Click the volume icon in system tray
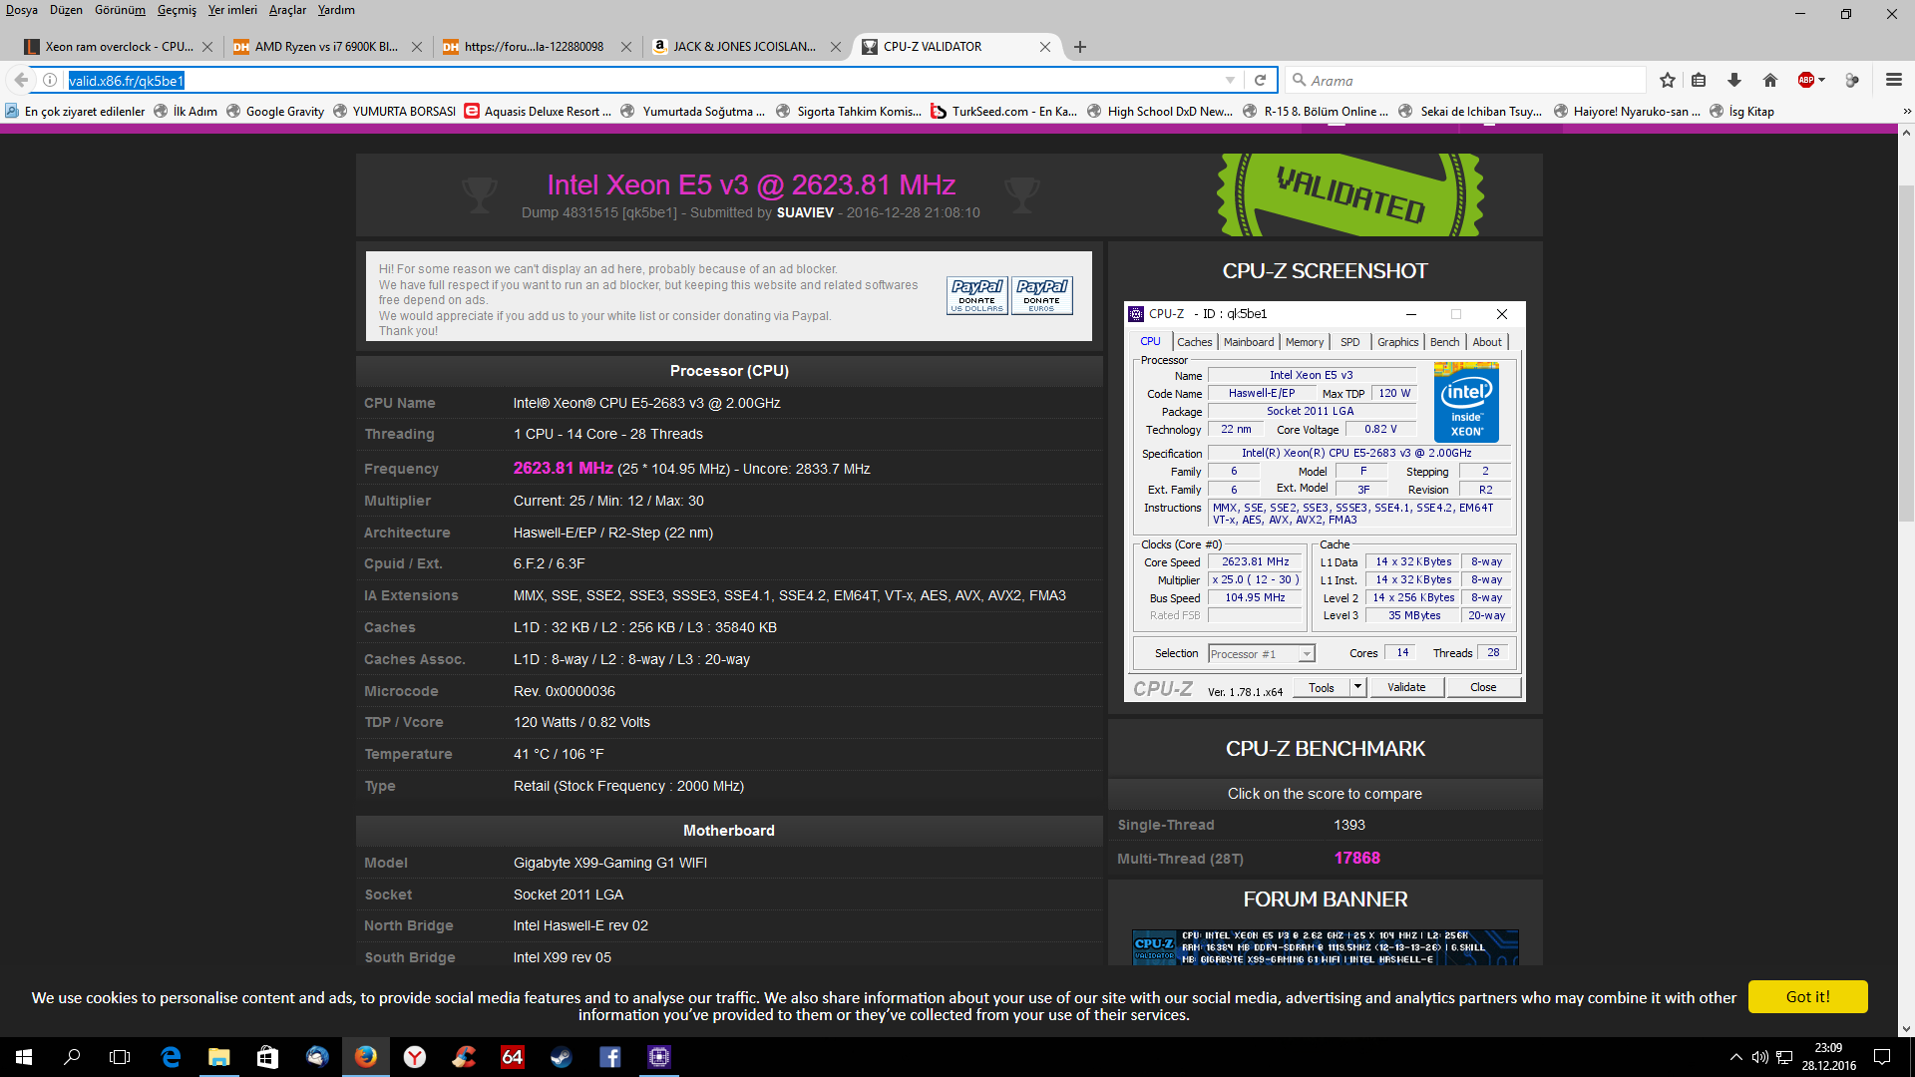The width and height of the screenshot is (1915, 1077). coord(1760,1057)
